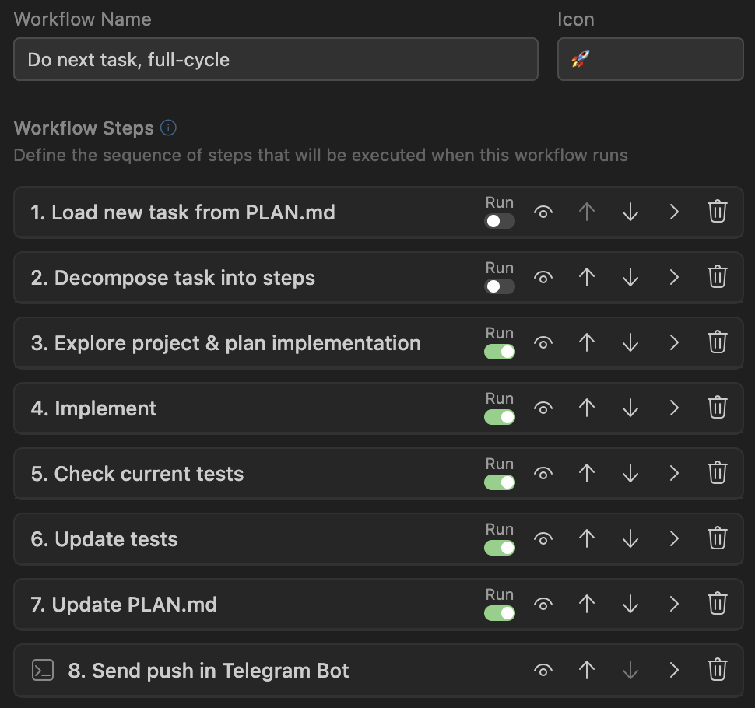Open the Workflow Steps info tooltip
This screenshot has height=708, width=755.
168,128
